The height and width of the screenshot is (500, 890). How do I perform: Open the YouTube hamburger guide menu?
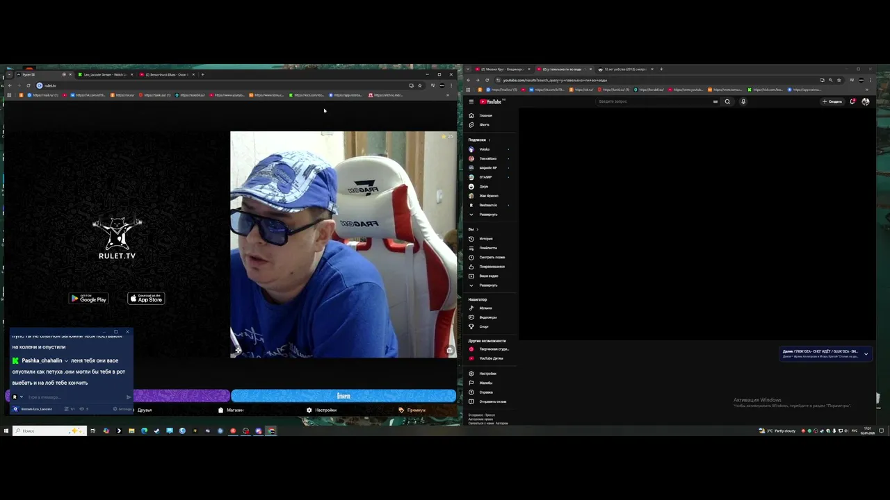(x=471, y=101)
